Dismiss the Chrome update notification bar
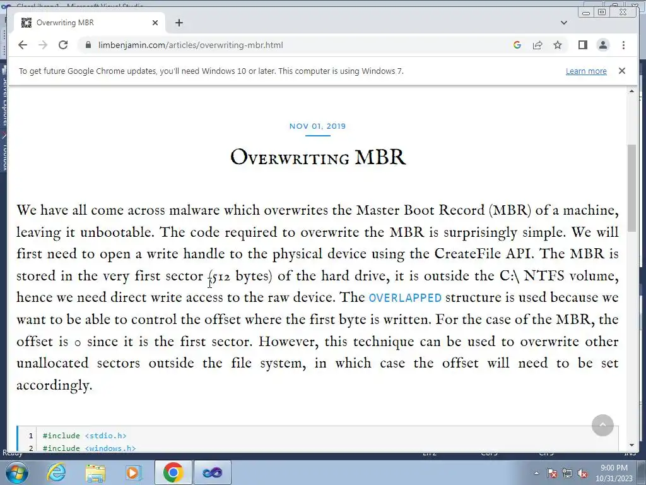646x485 pixels. click(x=622, y=71)
